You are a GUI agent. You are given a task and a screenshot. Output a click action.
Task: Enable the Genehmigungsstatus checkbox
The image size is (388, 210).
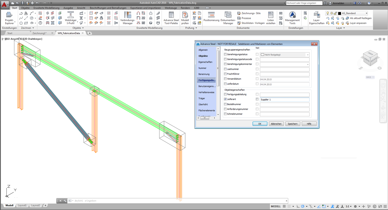225,54
